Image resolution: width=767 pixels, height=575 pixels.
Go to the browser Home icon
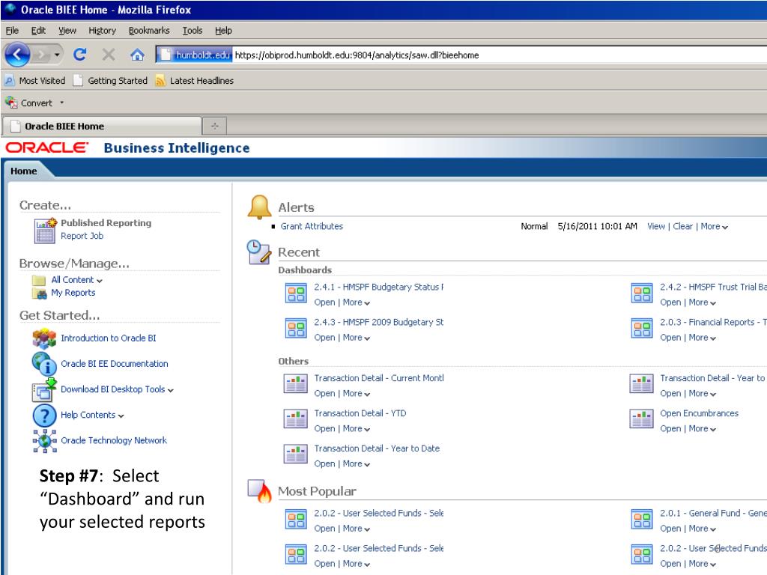138,54
